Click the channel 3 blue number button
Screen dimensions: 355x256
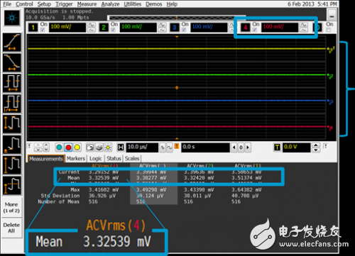pyautogui.click(x=175, y=28)
